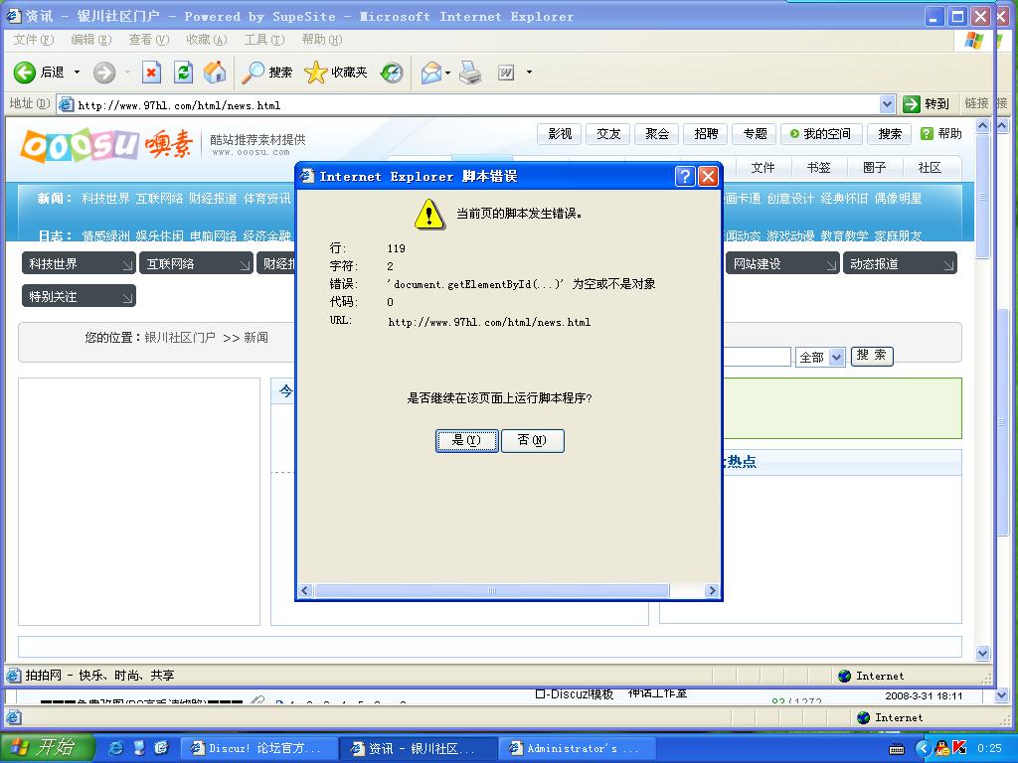This screenshot has width=1018, height=763.
Task: Click the ooosu 噢素 site logo
Action: click(106, 144)
